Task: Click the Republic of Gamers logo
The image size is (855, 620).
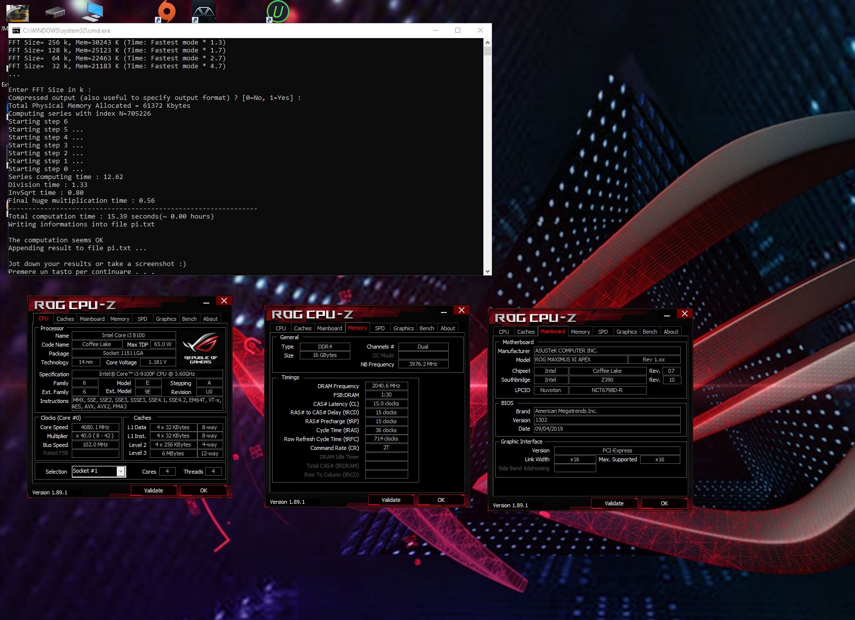Action: pos(200,348)
